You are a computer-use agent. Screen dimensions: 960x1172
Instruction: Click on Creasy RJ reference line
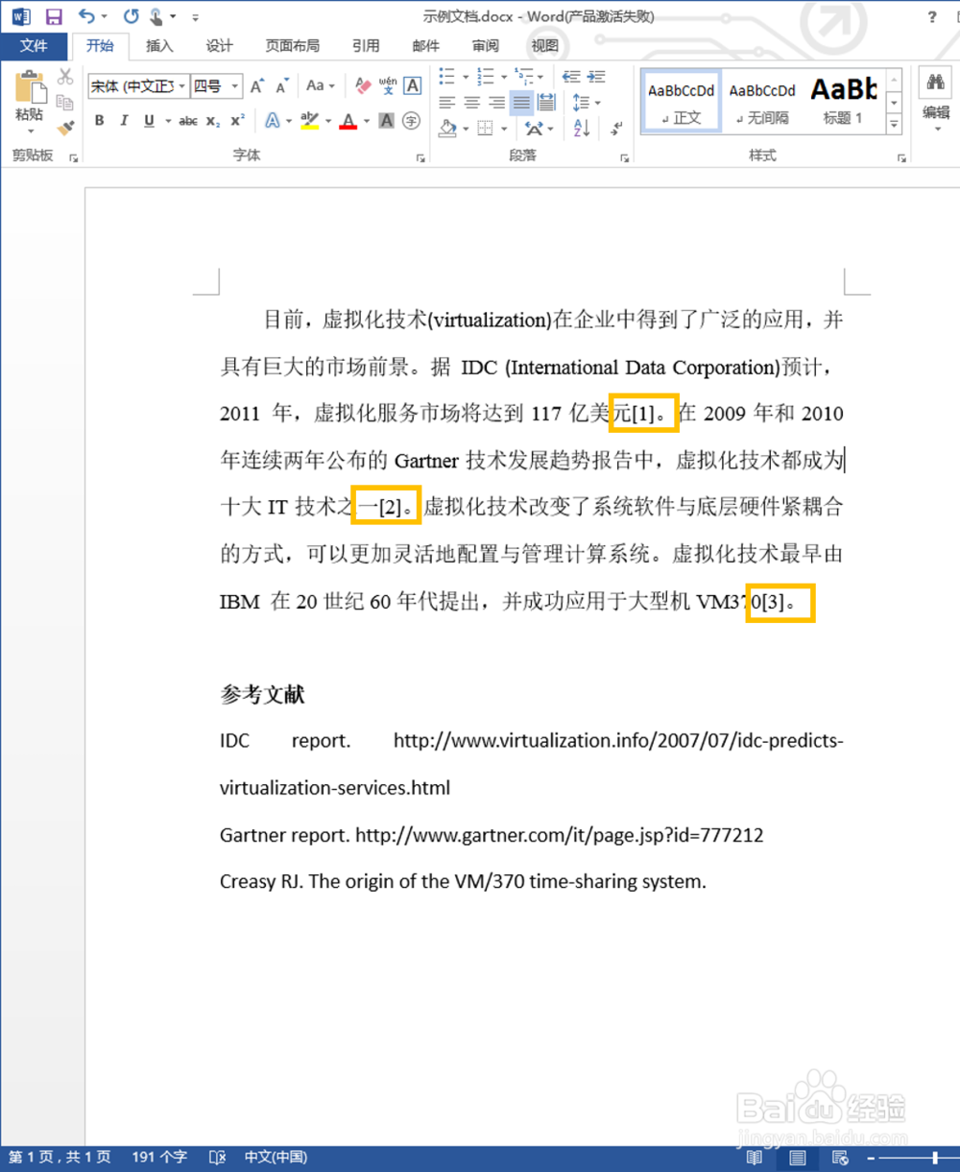(x=463, y=881)
